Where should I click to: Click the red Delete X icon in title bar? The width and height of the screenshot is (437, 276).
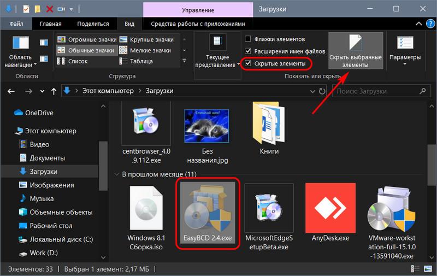pos(50,9)
